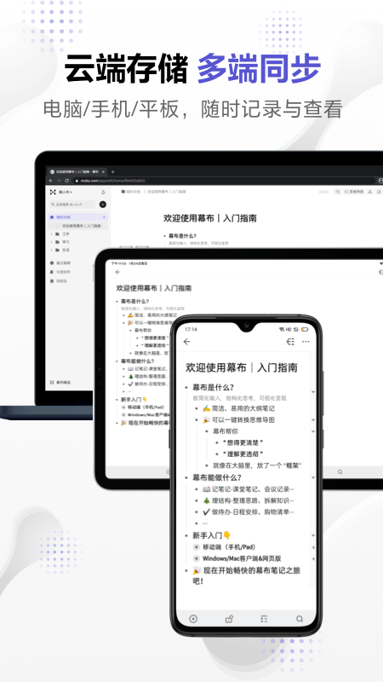Tap the outline list icon in phone bottom bar
The width and height of the screenshot is (383, 682).
point(264,619)
